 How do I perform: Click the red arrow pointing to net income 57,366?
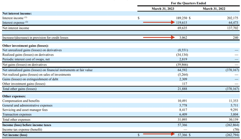(x=159, y=134)
